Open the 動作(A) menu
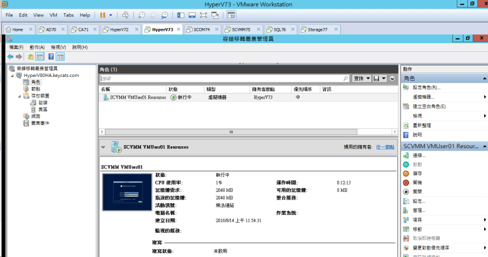 [38, 47]
